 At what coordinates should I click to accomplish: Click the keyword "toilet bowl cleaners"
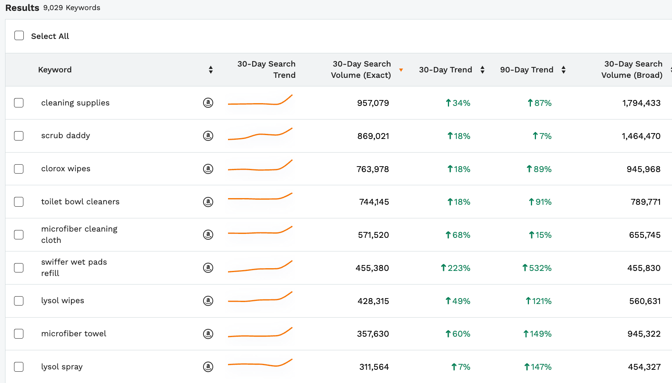(80, 202)
